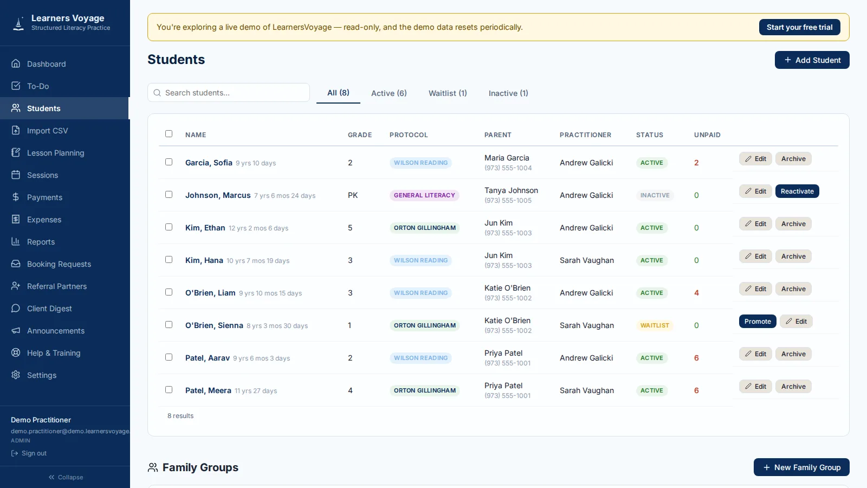867x488 pixels.
Task: Edit O'Brien, Sienna's record
Action: [x=796, y=322]
